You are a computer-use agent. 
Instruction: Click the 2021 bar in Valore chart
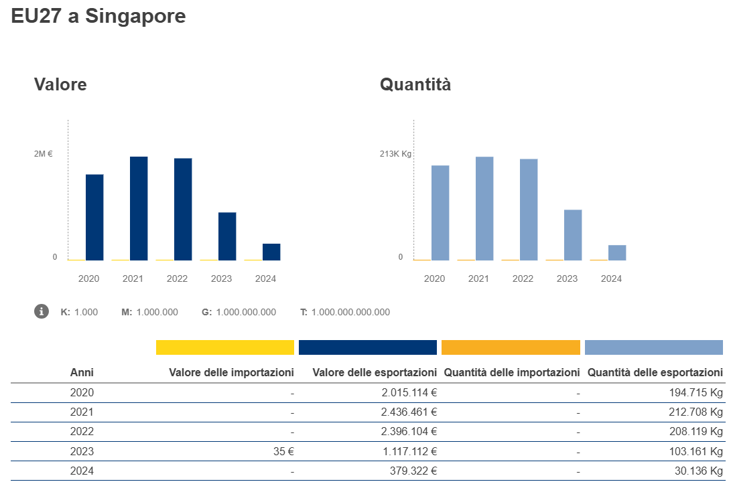pyautogui.click(x=139, y=208)
